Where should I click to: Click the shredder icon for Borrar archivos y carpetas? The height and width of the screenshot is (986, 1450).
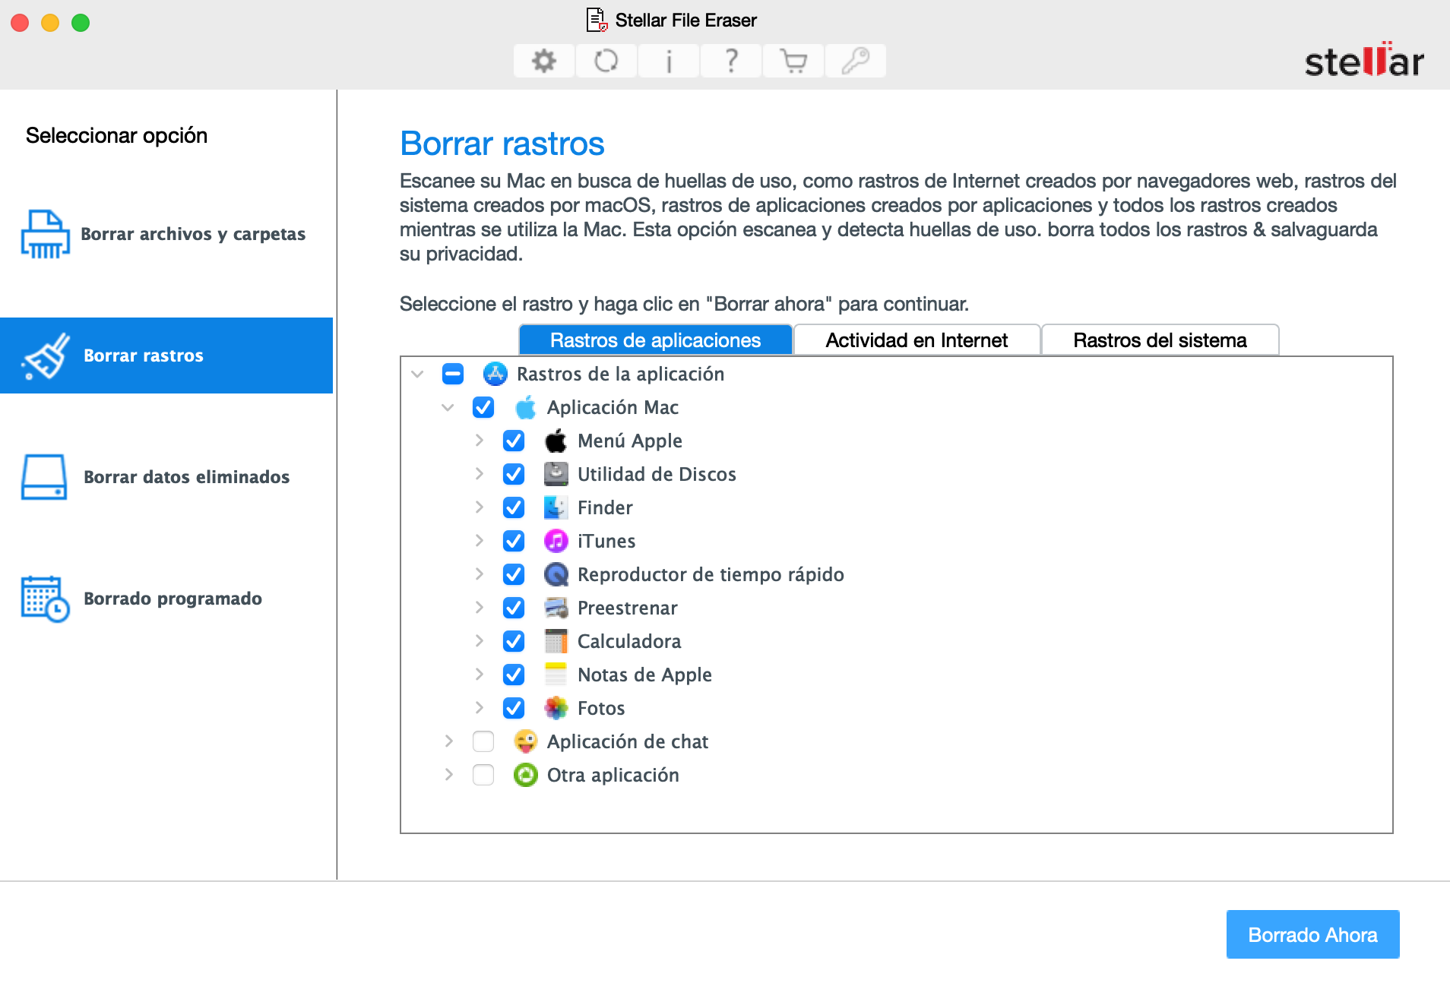45,234
